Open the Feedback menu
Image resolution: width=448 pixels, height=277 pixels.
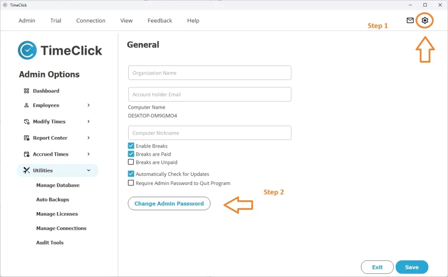(160, 21)
